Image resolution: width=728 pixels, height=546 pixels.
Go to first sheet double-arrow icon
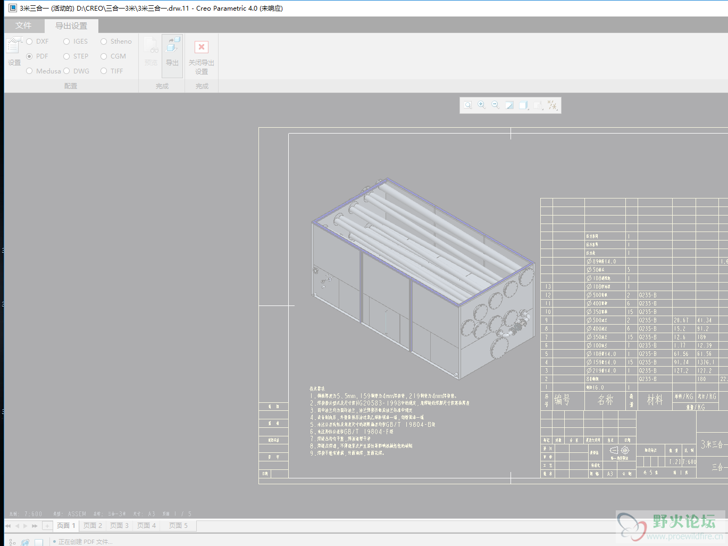click(x=8, y=526)
